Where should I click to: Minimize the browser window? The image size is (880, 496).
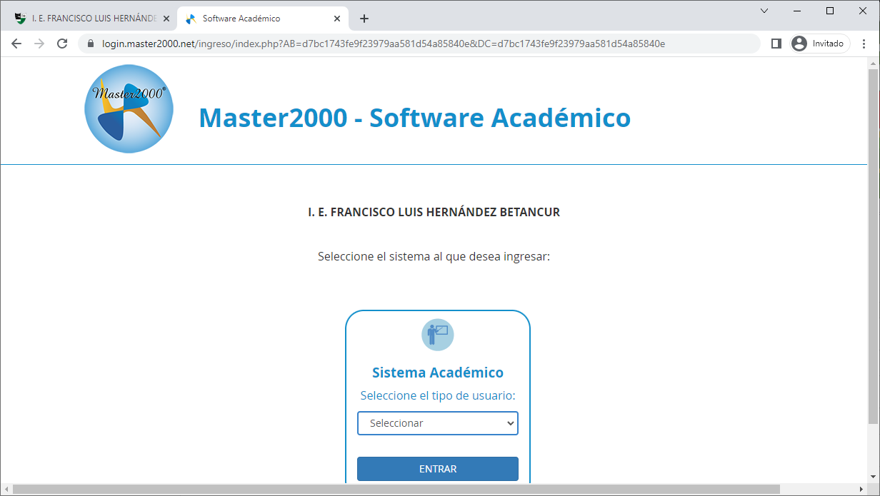(x=797, y=11)
